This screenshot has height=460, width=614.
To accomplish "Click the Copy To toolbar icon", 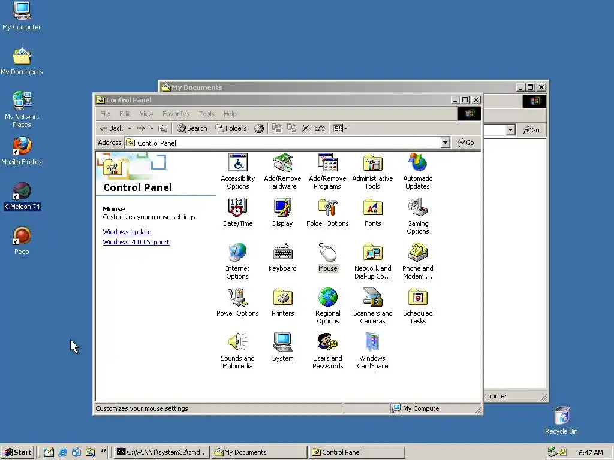I will (x=291, y=128).
